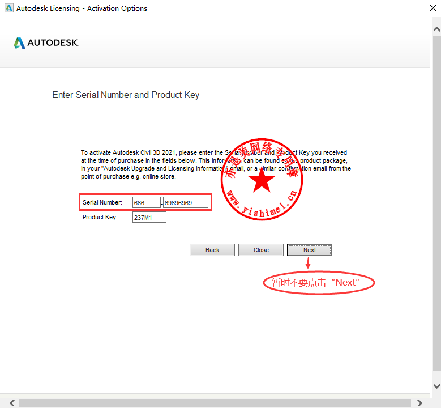Click the 'Product Key:' label
The height and width of the screenshot is (408, 441).
tap(100, 217)
